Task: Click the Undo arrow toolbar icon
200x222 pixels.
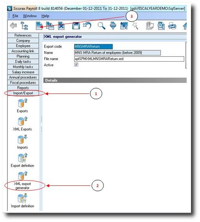Action: point(87,26)
